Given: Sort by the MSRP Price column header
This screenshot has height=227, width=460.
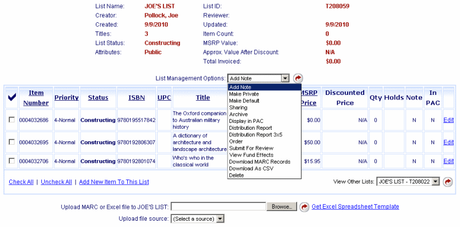Looking at the screenshot, I should (x=309, y=98).
